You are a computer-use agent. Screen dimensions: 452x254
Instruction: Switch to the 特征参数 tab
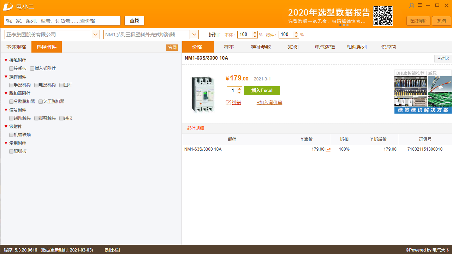[261, 47]
